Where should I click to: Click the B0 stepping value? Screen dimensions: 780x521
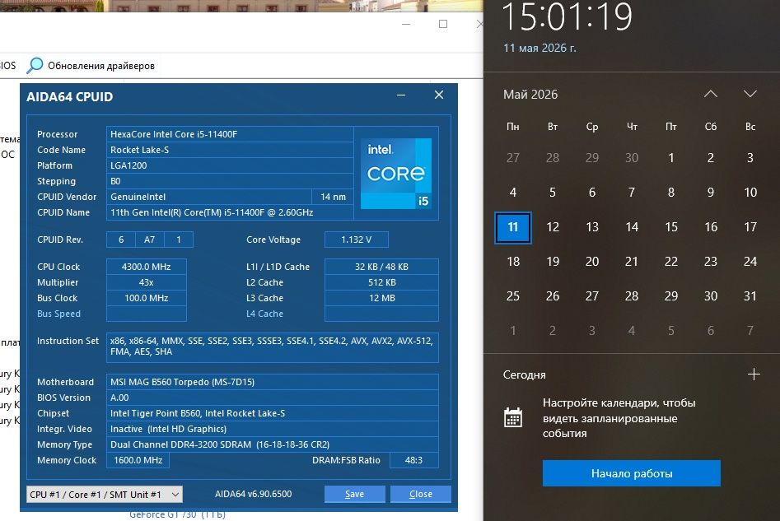pyautogui.click(x=230, y=181)
